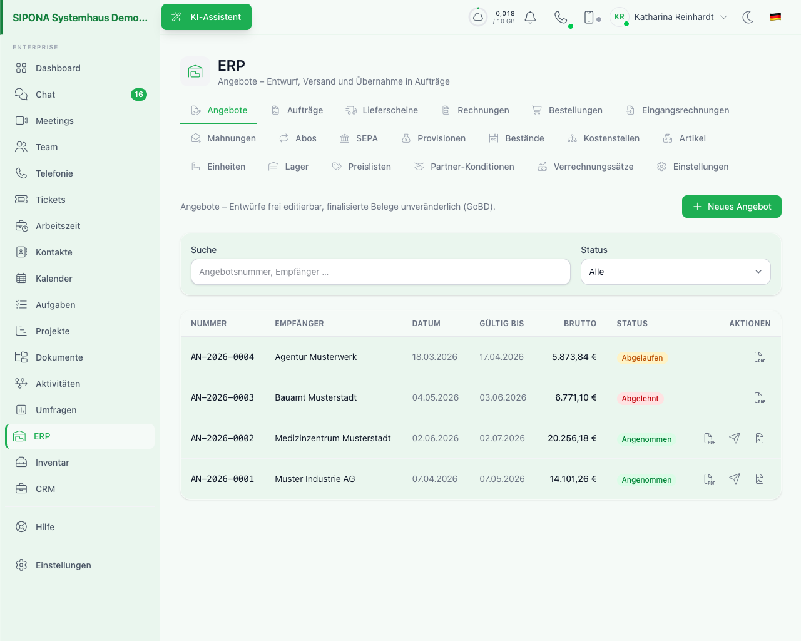
Task: Download PDF for offer AN-2026-0004
Action: [760, 357]
